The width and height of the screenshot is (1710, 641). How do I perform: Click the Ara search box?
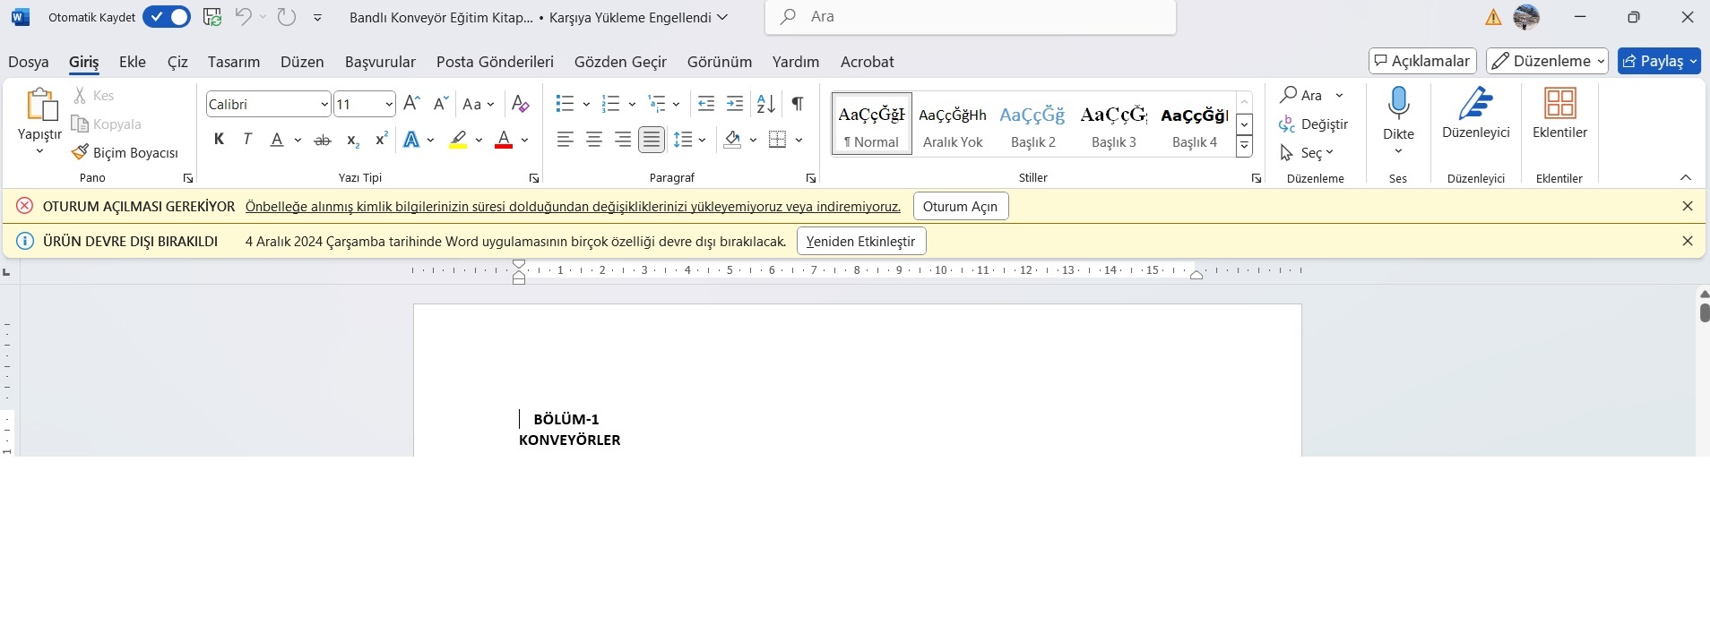pos(971,17)
